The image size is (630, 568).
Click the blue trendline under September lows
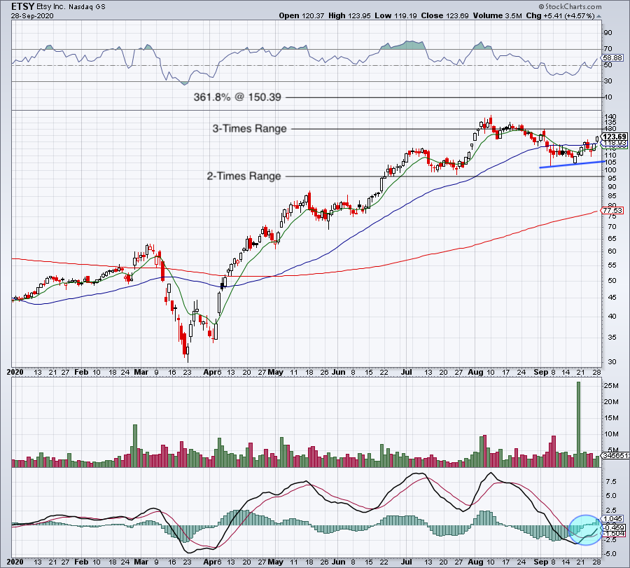(572, 164)
